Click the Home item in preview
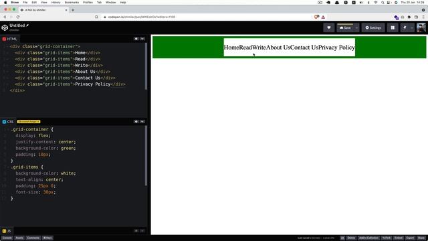The image size is (428, 241). click(231, 48)
